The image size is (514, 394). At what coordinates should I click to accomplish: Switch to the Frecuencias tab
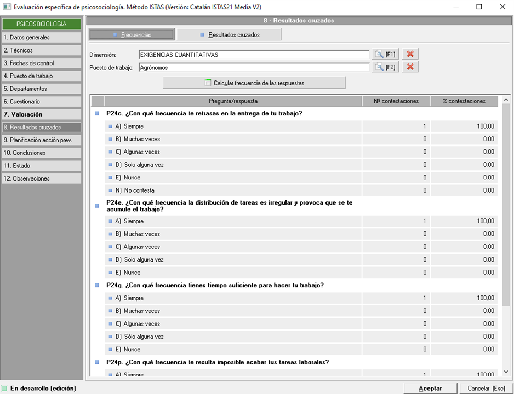[x=132, y=34]
